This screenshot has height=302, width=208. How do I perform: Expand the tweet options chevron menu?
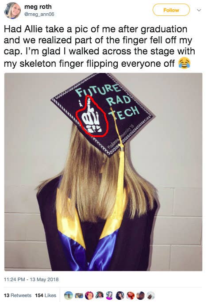coord(199,10)
